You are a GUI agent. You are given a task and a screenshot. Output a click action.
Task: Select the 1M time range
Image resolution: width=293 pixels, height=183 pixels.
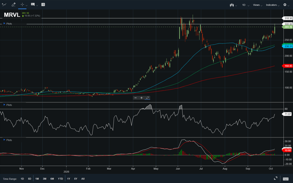point(37,179)
